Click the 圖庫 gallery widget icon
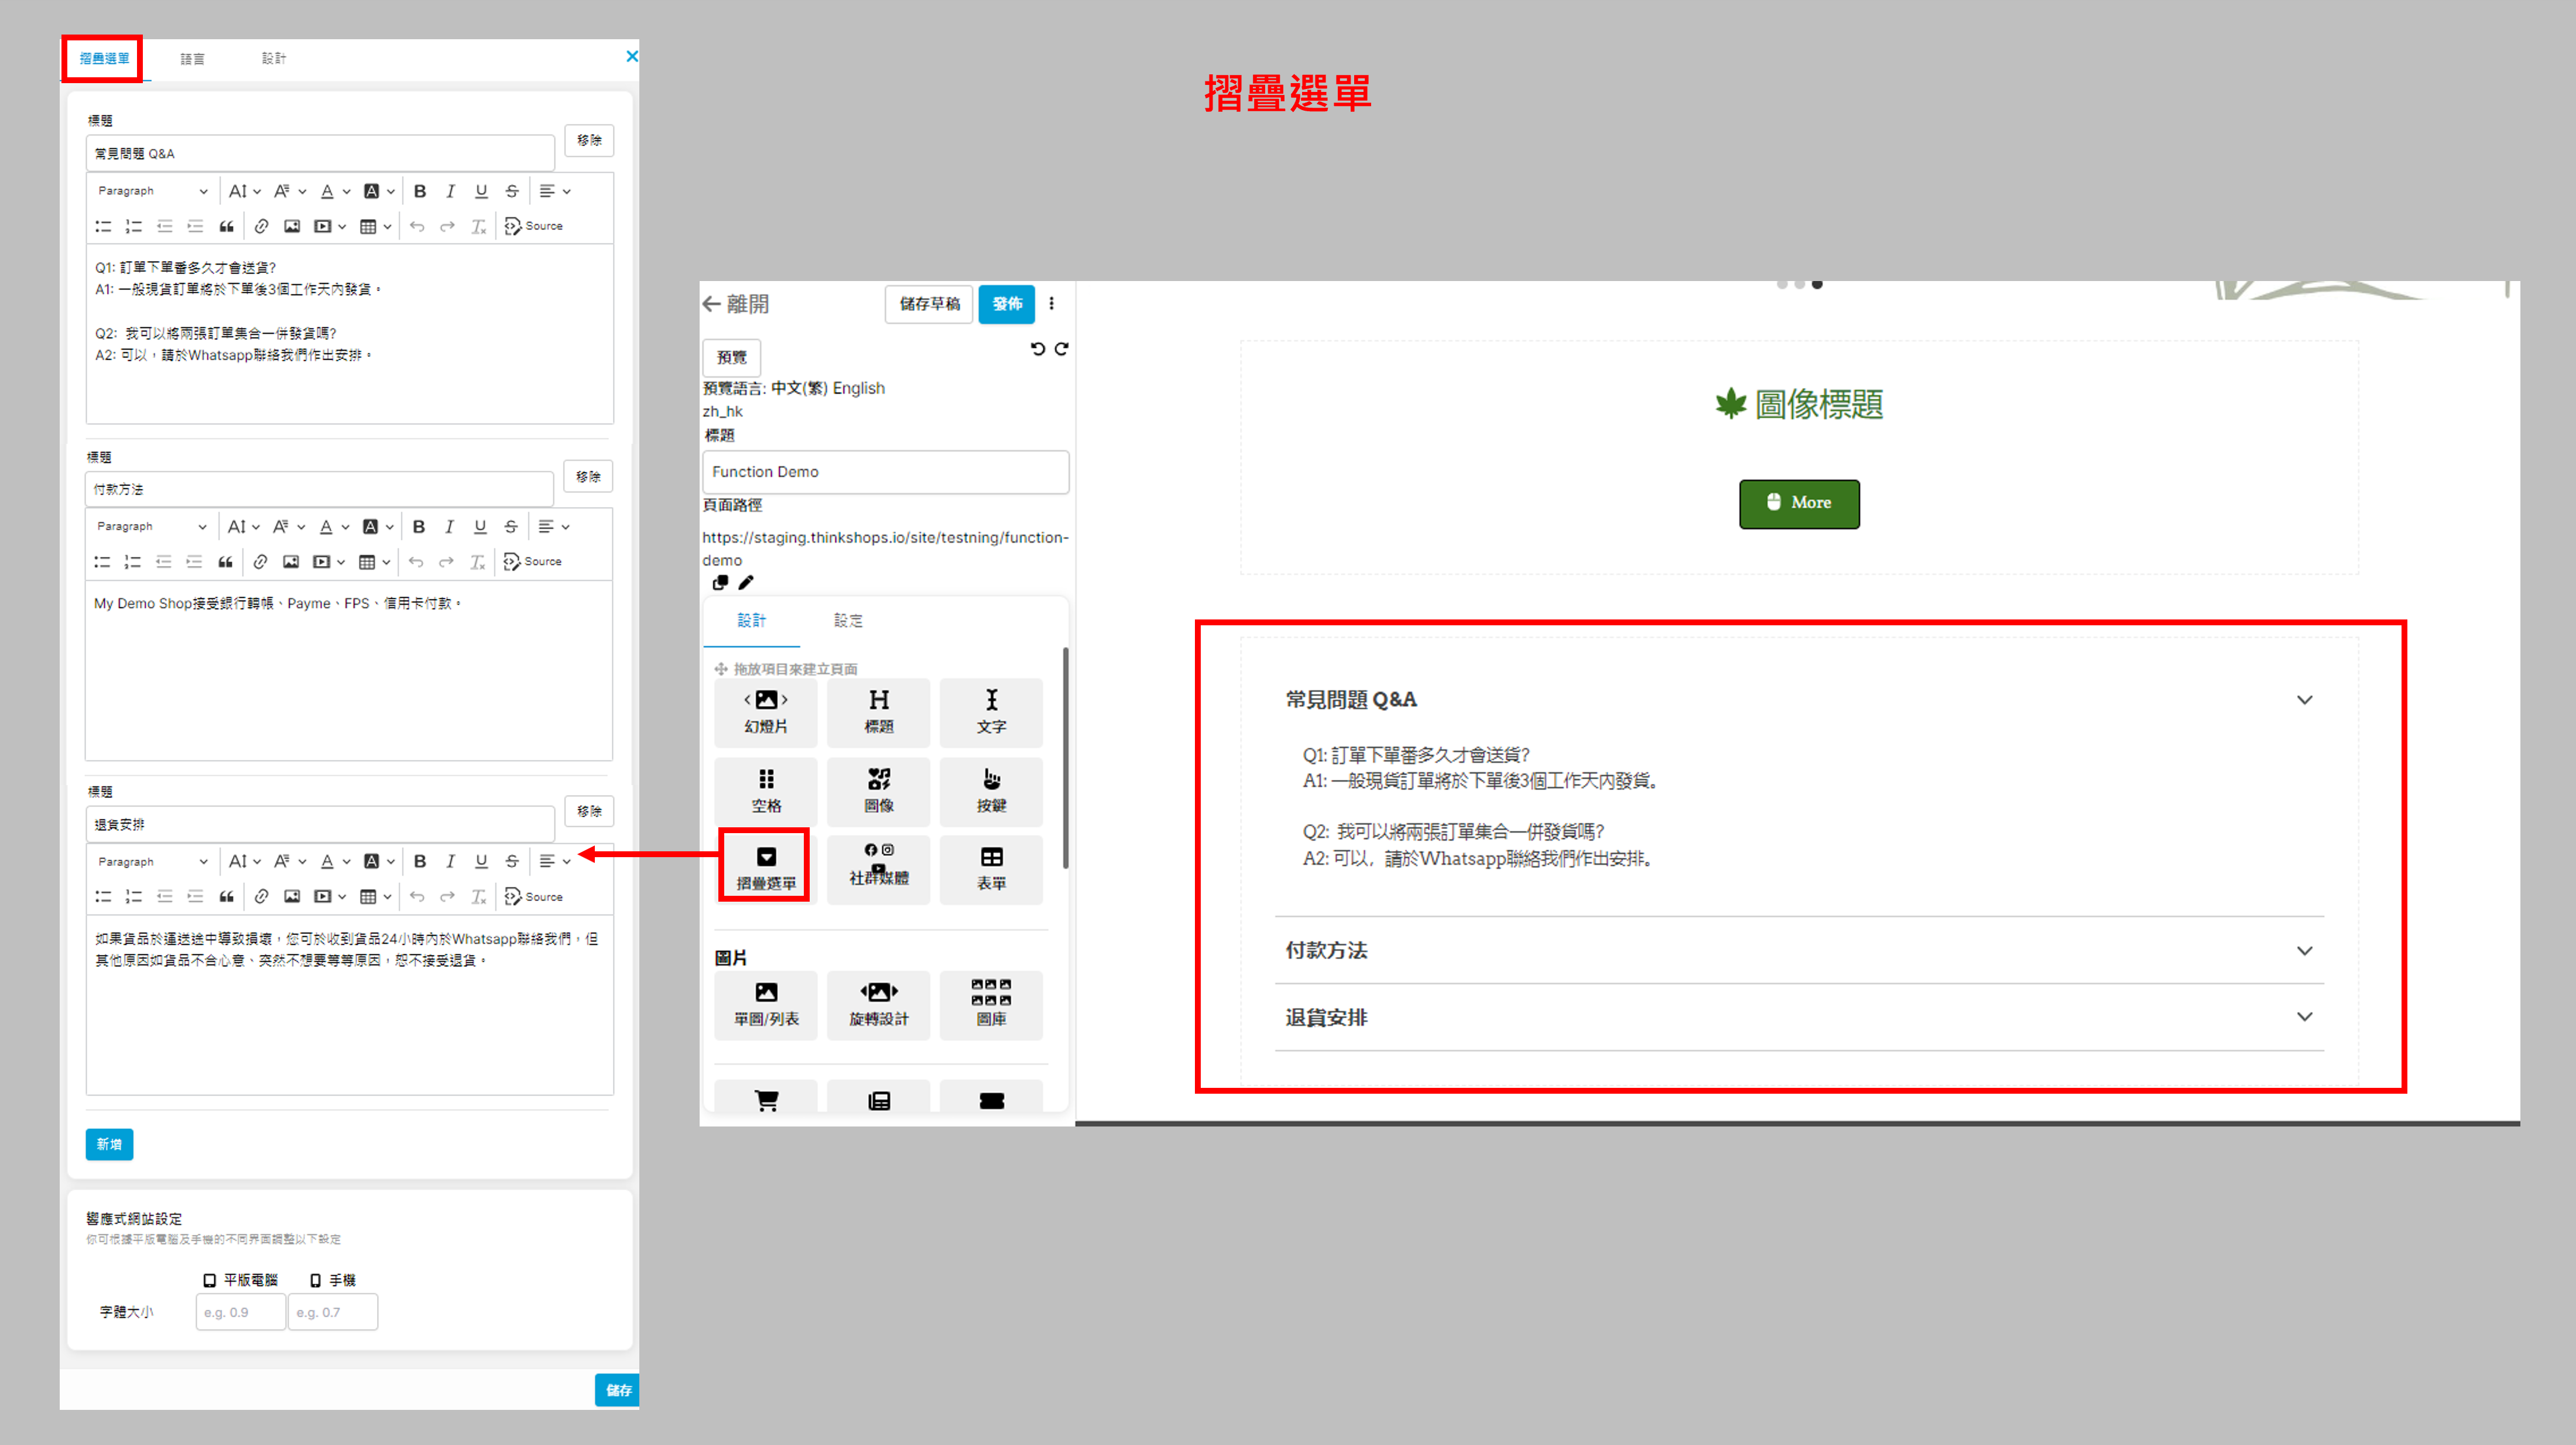Screen dimensions: 2576x1445 [991, 1003]
